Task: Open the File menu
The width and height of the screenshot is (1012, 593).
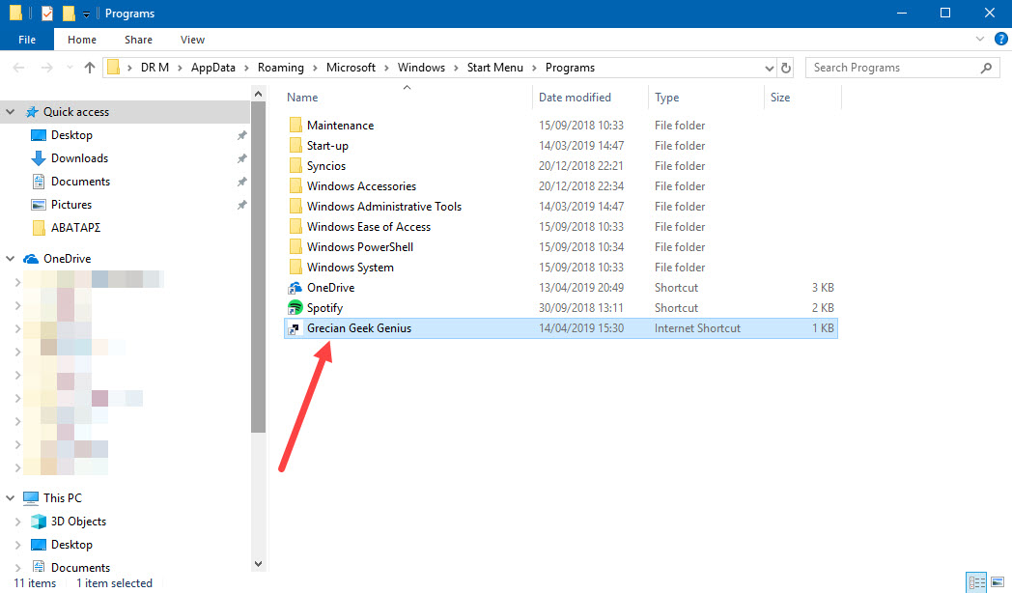Action: 26,39
